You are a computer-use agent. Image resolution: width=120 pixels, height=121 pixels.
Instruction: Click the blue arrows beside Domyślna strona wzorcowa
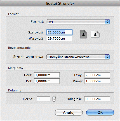pyautogui.click(x=107, y=57)
